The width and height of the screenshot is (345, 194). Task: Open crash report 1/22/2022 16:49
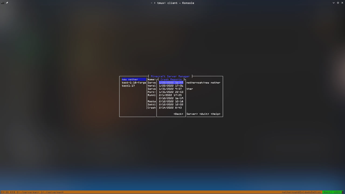[x=171, y=83]
